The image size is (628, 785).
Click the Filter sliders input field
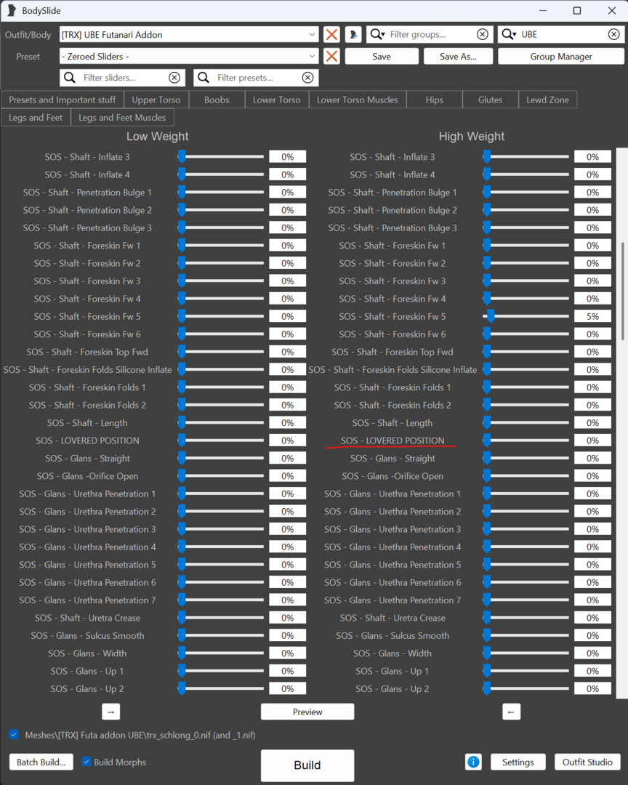click(122, 78)
